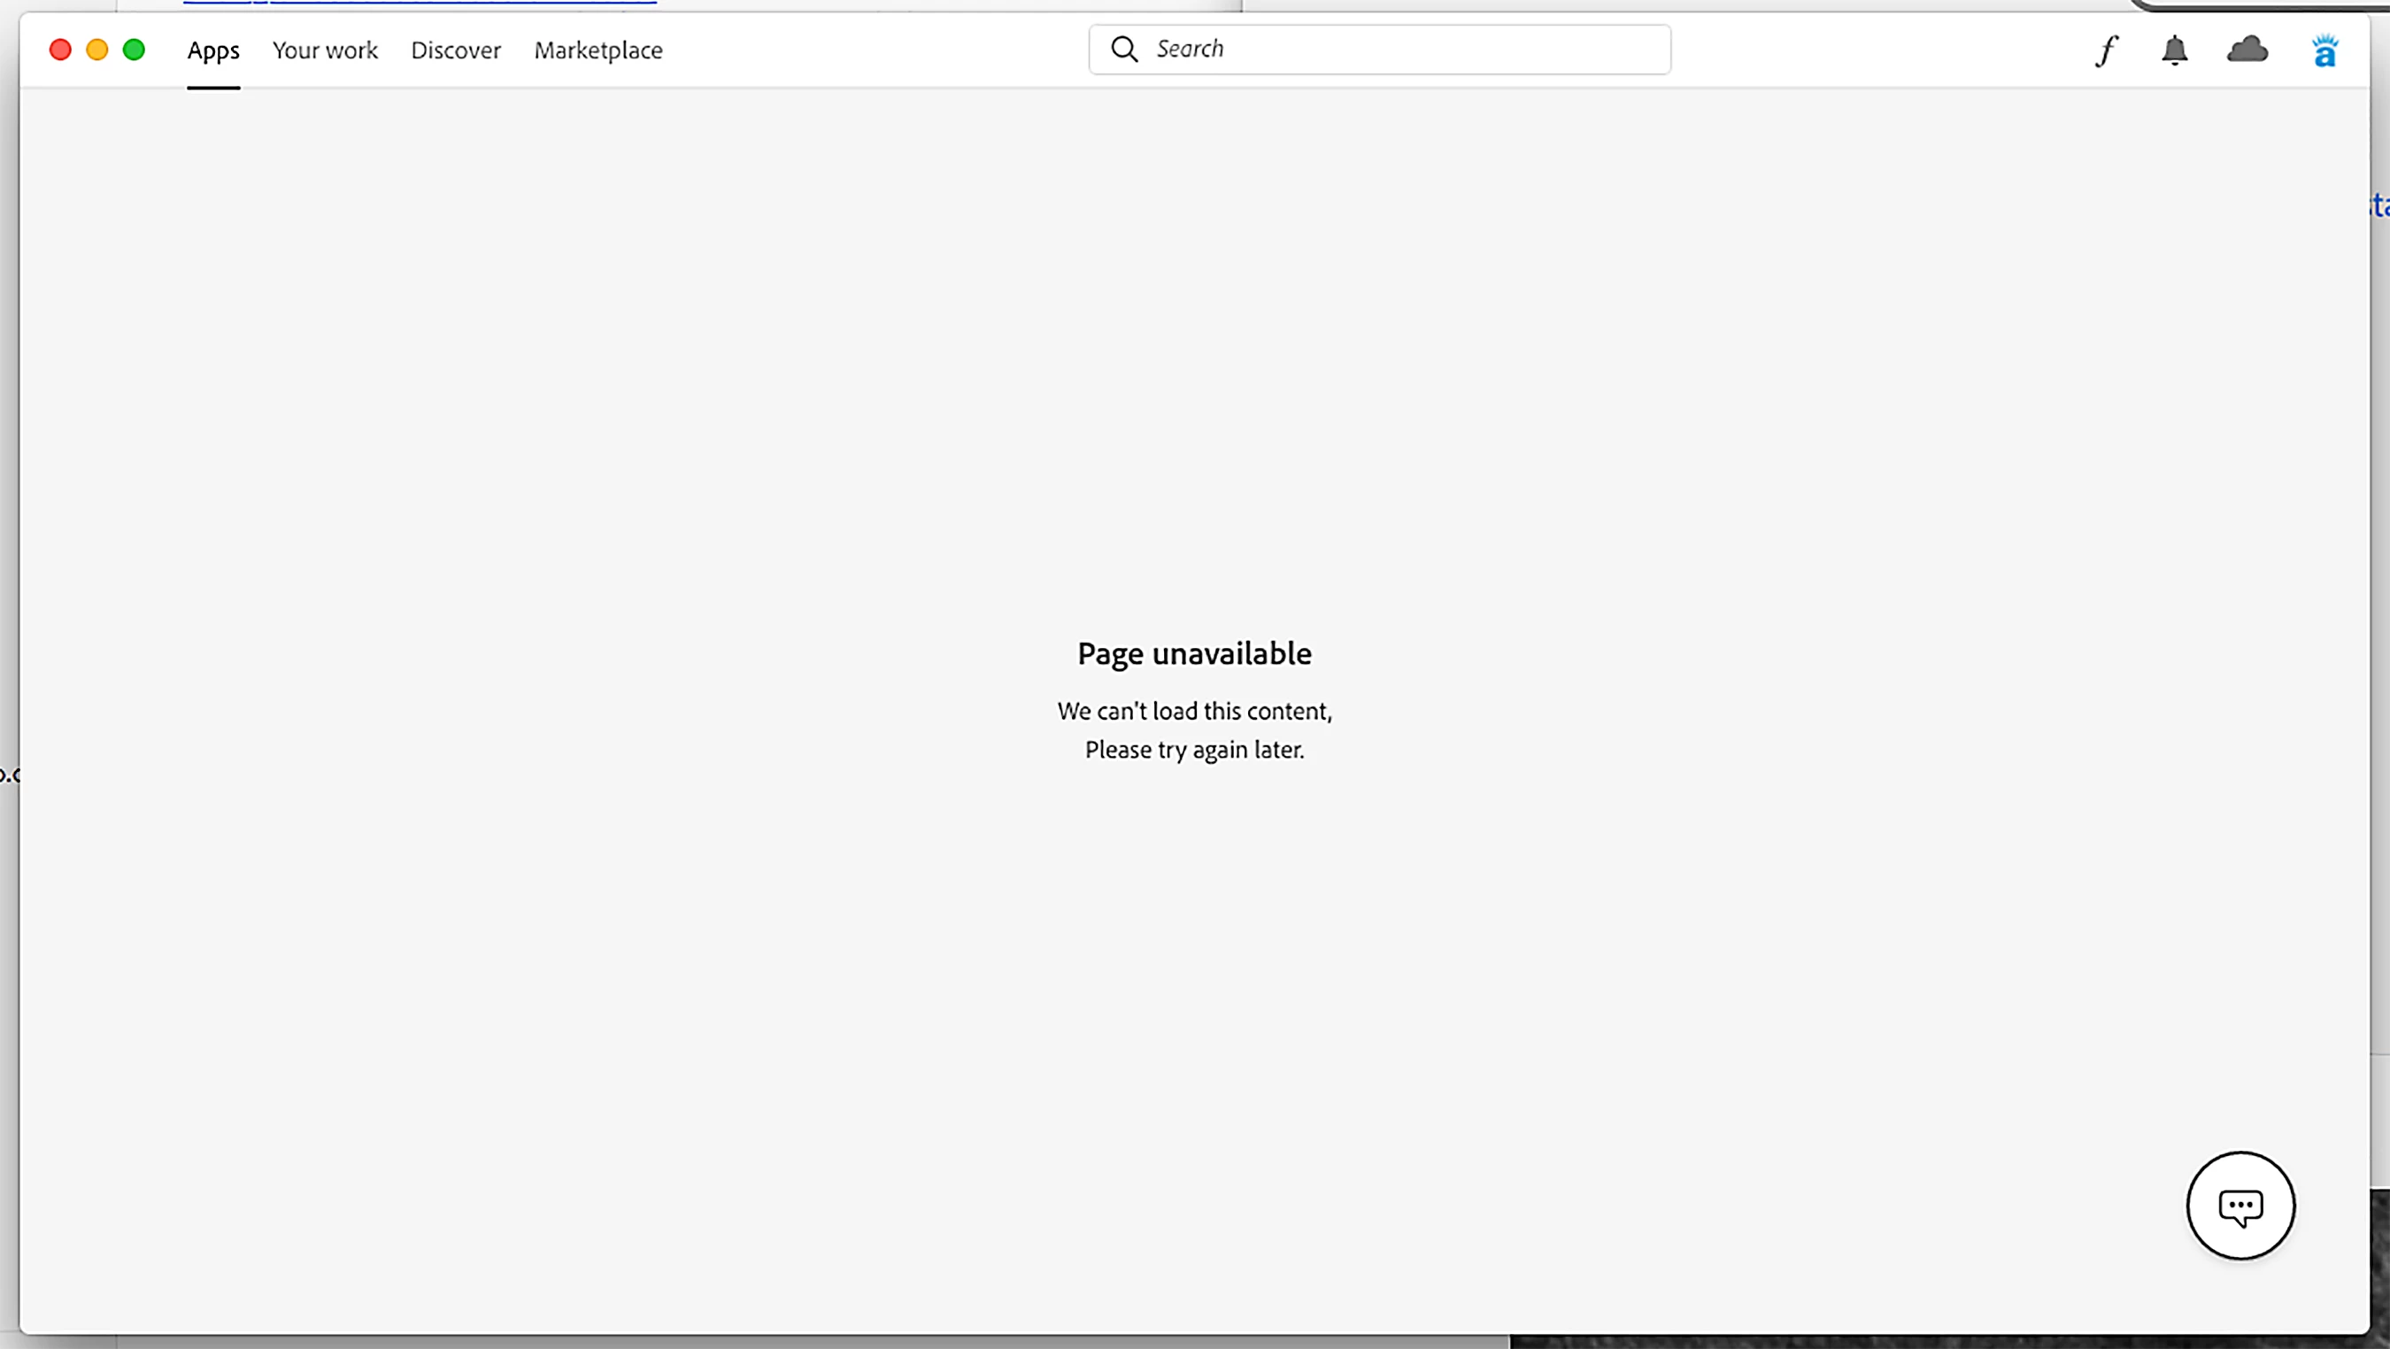Image resolution: width=2390 pixels, height=1349 pixels.
Task: Click the blue underlined link behind window
Action: coord(420,3)
